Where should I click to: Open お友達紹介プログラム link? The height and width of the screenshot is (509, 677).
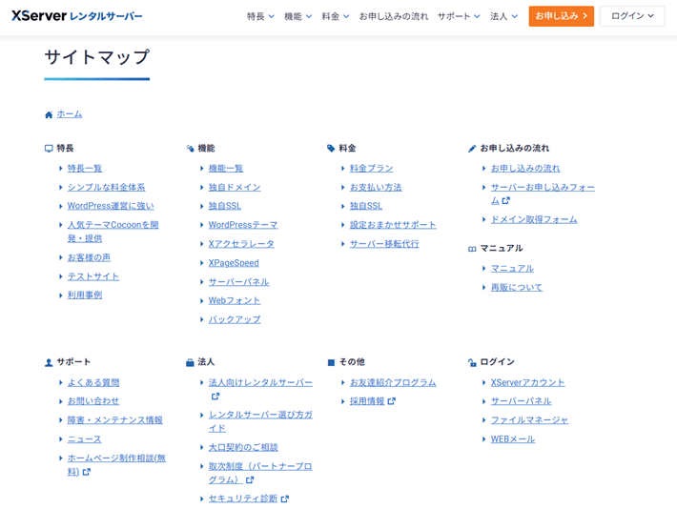tap(393, 382)
